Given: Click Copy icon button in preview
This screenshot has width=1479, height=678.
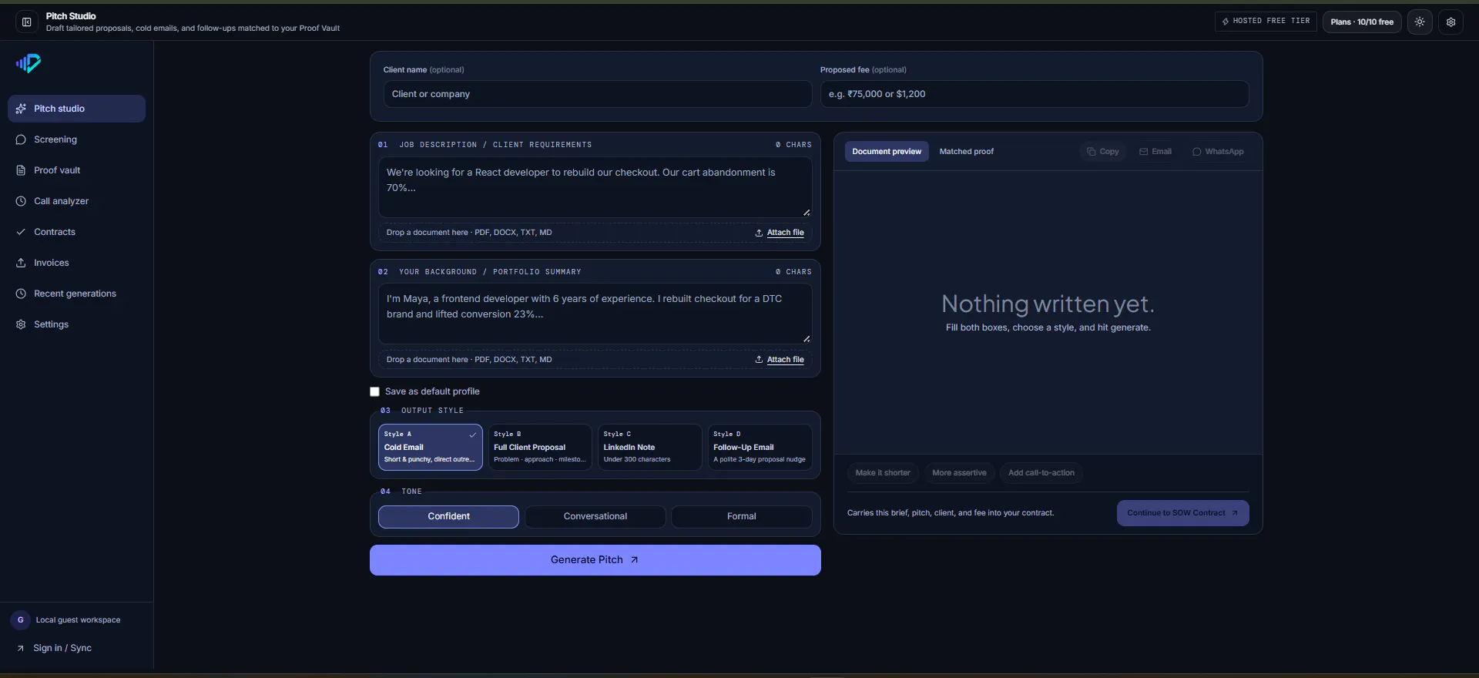Looking at the screenshot, I should tap(1102, 152).
